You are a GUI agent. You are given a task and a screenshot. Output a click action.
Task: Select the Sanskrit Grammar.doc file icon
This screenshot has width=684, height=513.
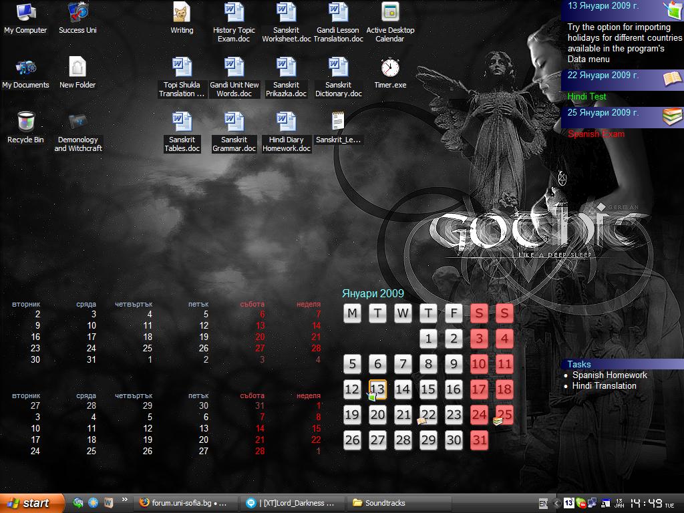(234, 122)
